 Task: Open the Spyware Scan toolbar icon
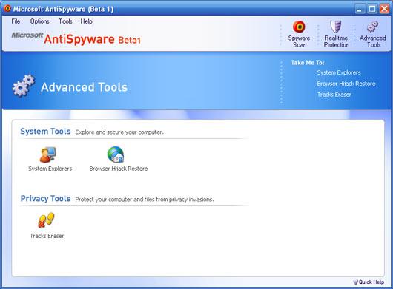pyautogui.click(x=299, y=27)
